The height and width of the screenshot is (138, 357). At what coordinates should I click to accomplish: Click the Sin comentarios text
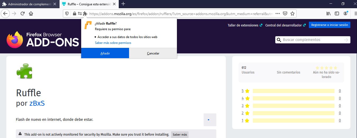289,72
